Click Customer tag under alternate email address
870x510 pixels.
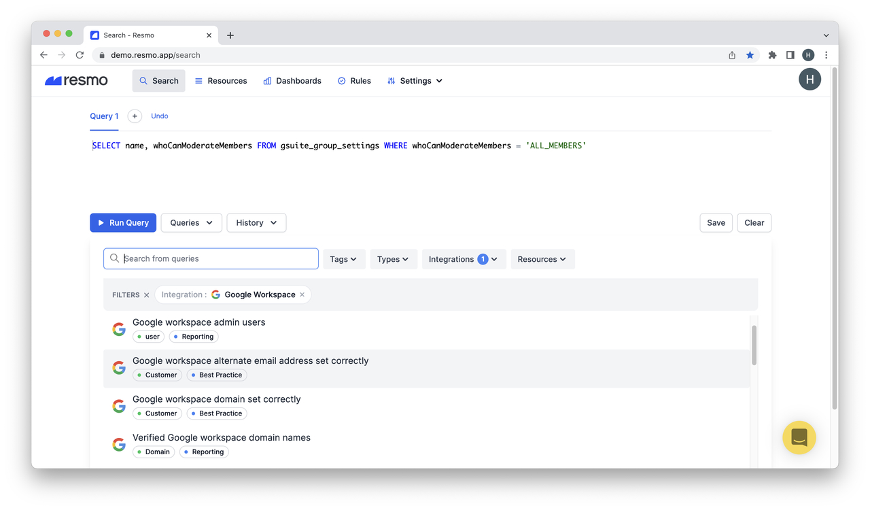point(157,375)
